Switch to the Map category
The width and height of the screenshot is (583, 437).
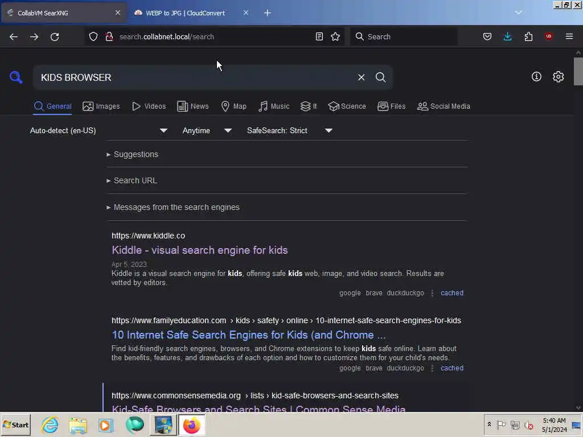click(233, 106)
